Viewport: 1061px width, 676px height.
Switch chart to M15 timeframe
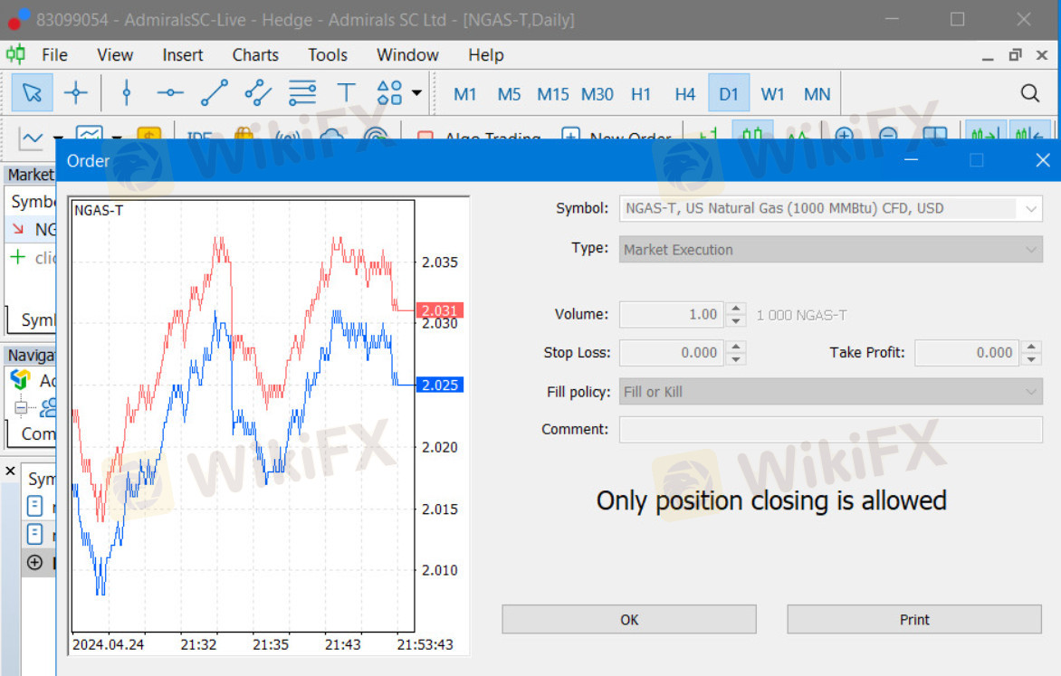(x=553, y=94)
